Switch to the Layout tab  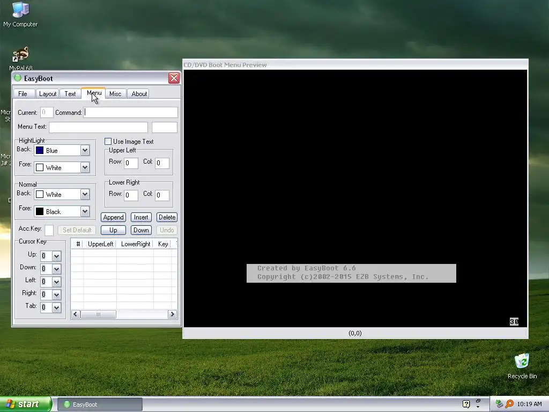coord(48,93)
